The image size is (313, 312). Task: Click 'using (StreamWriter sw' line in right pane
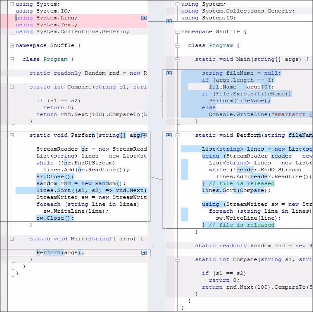(x=257, y=204)
